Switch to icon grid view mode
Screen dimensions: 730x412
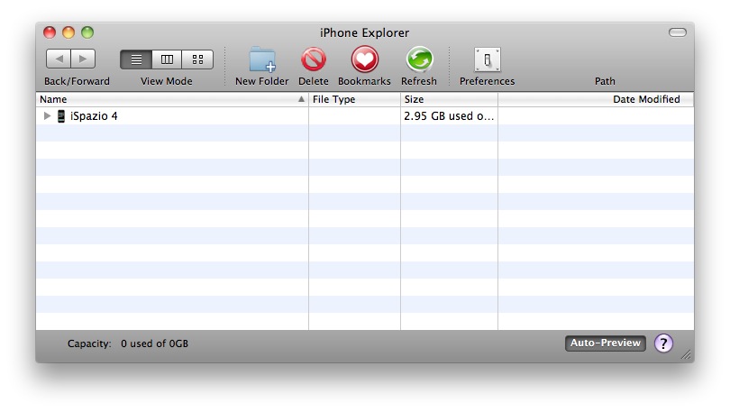pyautogui.click(x=197, y=60)
